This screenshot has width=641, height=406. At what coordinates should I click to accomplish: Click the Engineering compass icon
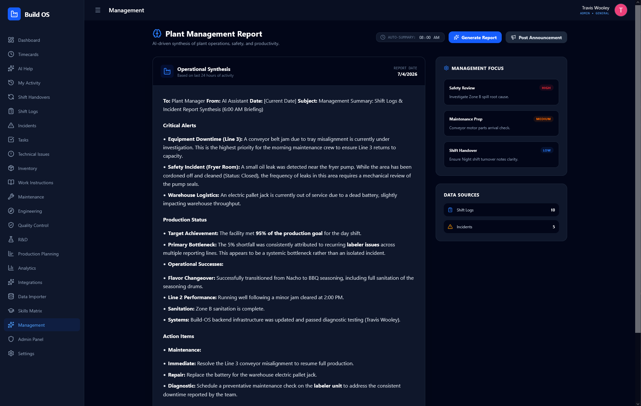click(x=11, y=211)
